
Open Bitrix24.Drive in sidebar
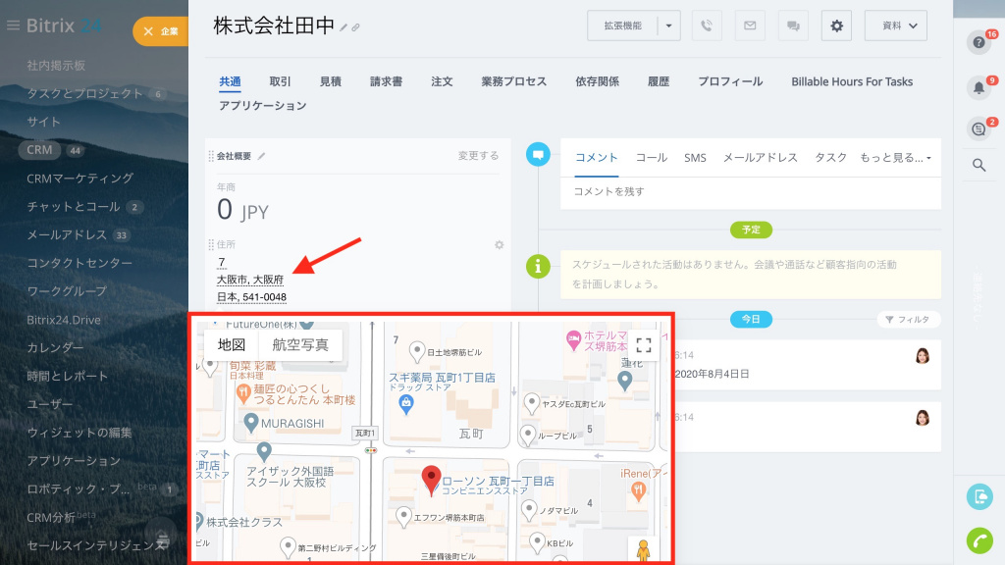pos(64,320)
